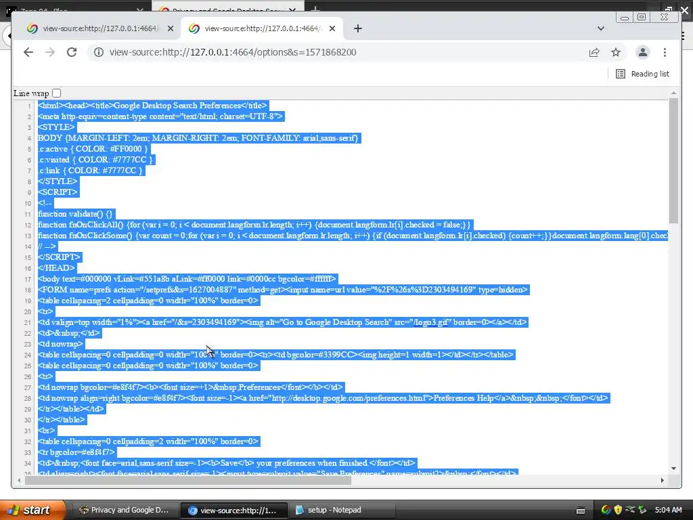
Task: Go back using the browser back arrow
Action: (x=28, y=52)
